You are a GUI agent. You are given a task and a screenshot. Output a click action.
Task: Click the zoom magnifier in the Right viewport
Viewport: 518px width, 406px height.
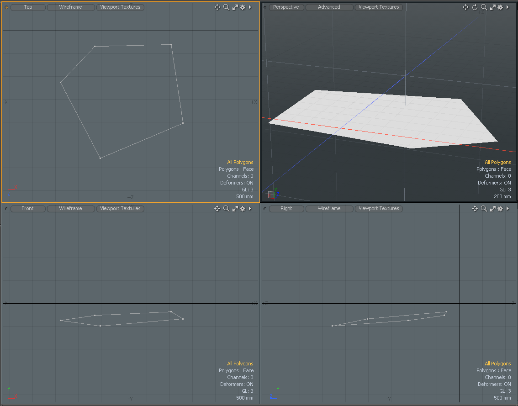pyautogui.click(x=484, y=209)
